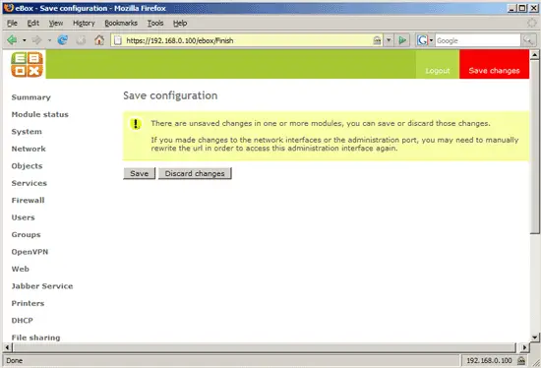Open the History menu
Screen dimensions: 541x368
coord(84,24)
